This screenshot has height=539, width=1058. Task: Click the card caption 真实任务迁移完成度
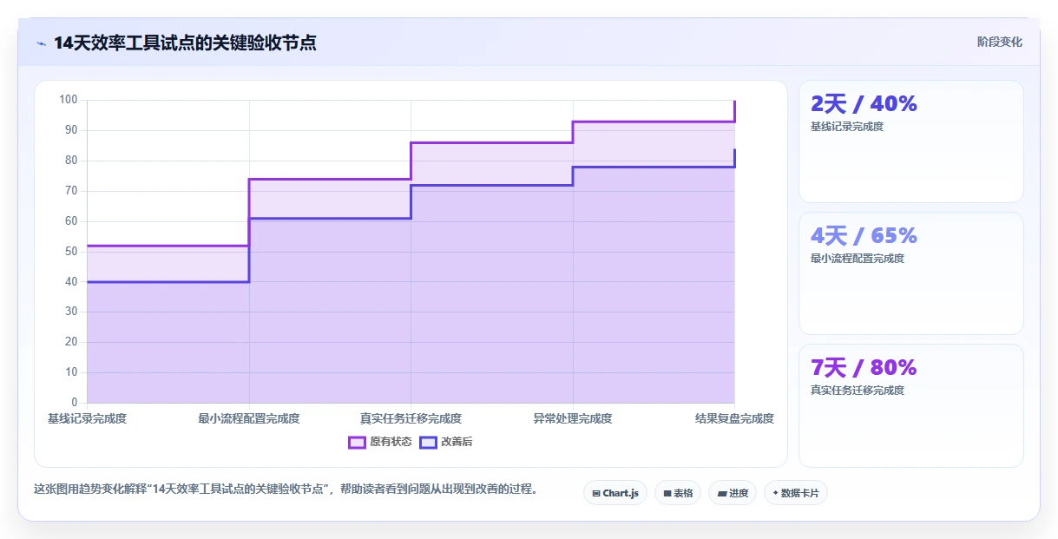click(858, 391)
